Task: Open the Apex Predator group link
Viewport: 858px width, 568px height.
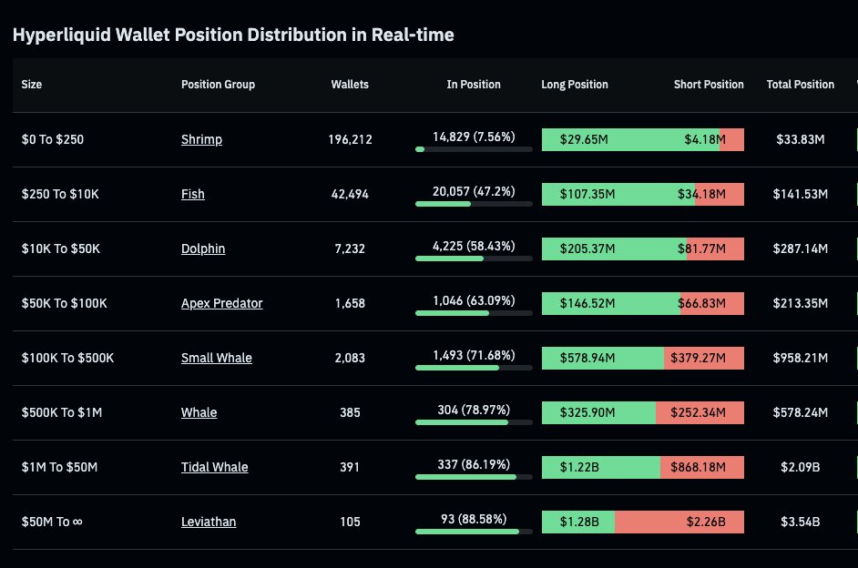Action: pyautogui.click(x=221, y=303)
